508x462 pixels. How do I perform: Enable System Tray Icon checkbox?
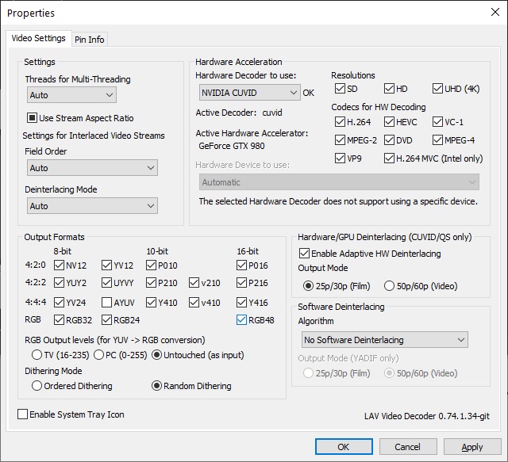click(23, 414)
